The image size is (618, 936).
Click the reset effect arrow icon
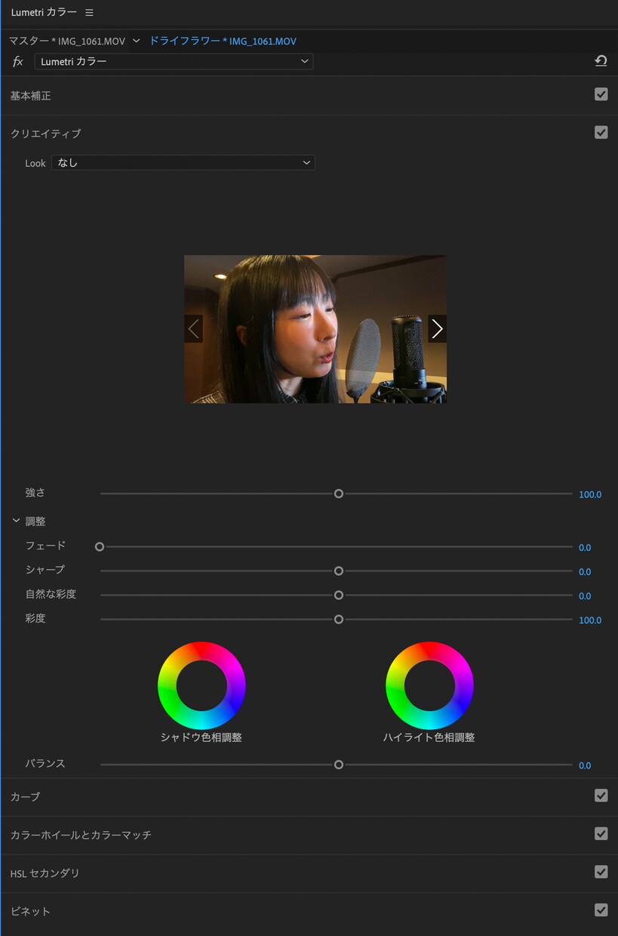(x=601, y=61)
